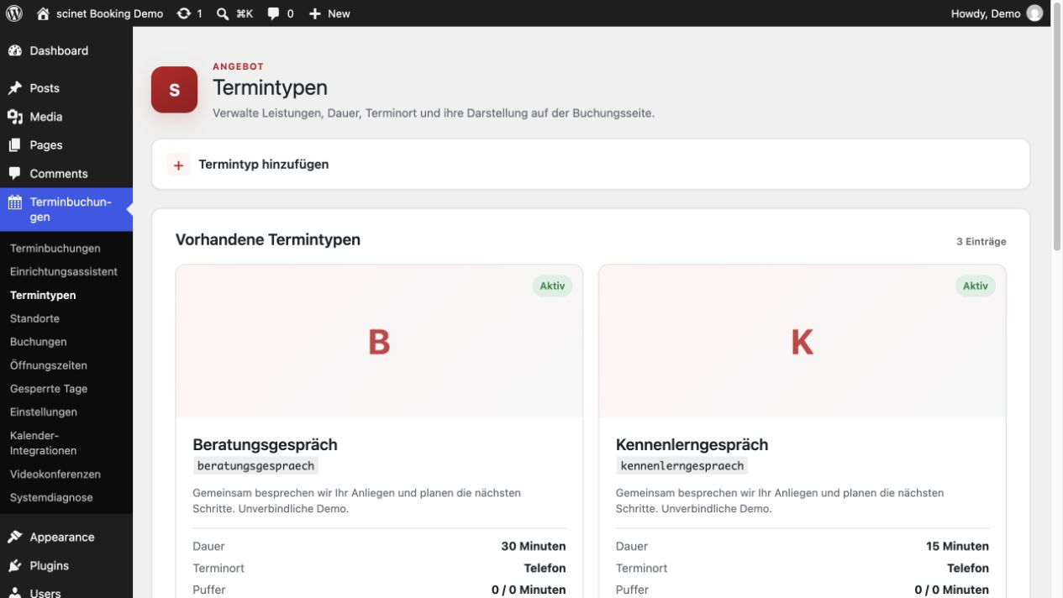
Task: Click the Vorhandene Termintypen heading
Action: (268, 240)
